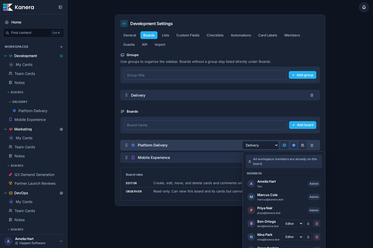The image size is (373, 248).
Task: Change Nina Park's role dropdown
Action: [292, 237]
